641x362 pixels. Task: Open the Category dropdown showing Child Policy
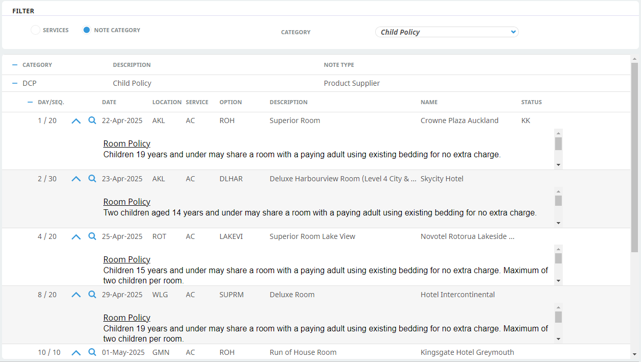(447, 32)
